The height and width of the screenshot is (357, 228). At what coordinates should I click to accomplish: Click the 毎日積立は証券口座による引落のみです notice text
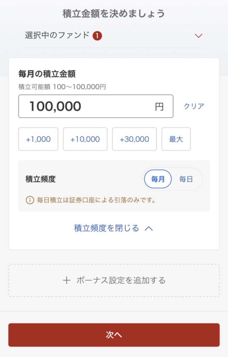tap(97, 200)
